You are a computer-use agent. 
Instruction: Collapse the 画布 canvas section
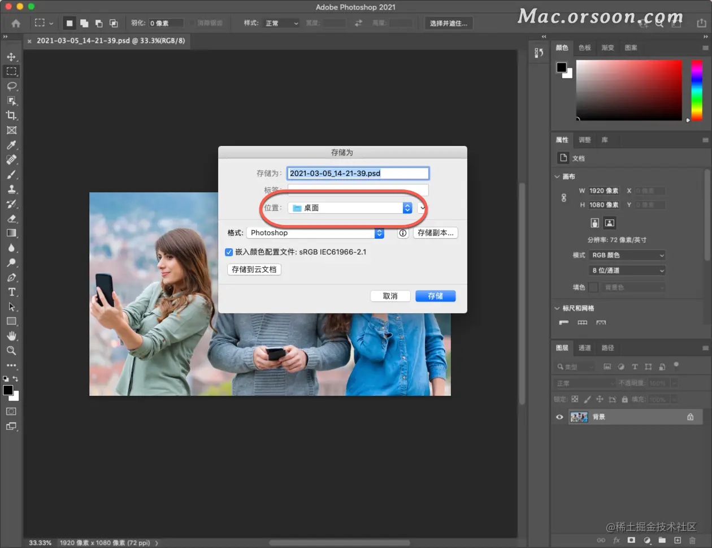pyautogui.click(x=557, y=176)
